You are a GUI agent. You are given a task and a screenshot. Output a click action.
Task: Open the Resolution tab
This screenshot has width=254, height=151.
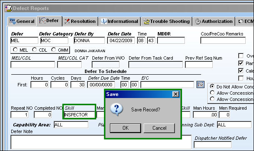(80, 21)
